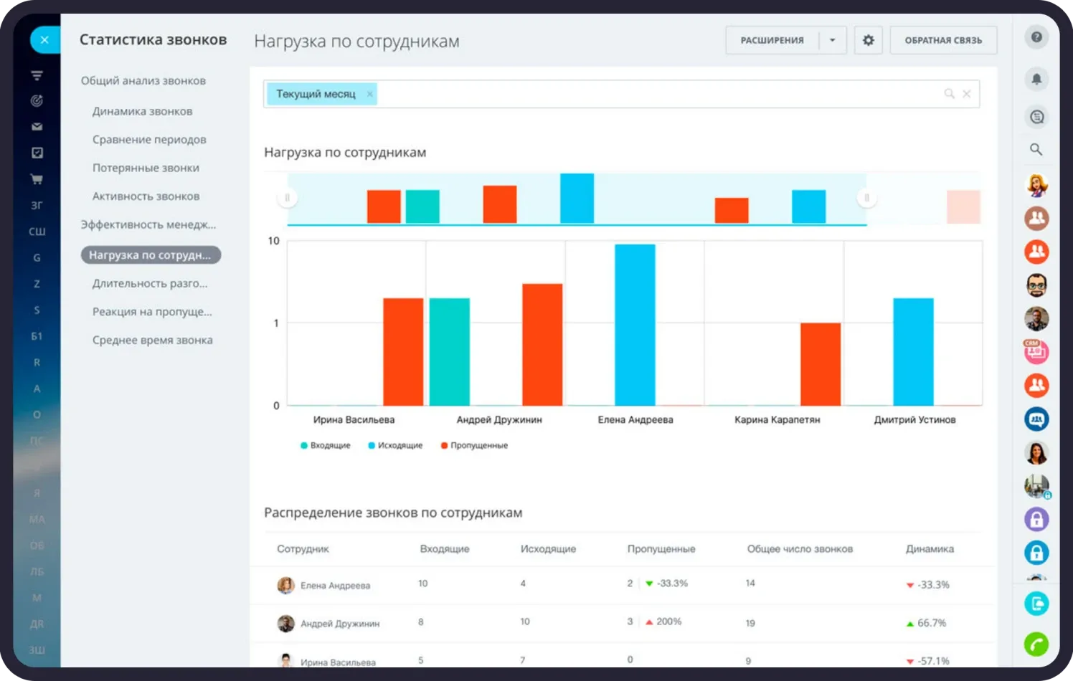Open Динамика звонков report
The image size is (1073, 681).
142,111
